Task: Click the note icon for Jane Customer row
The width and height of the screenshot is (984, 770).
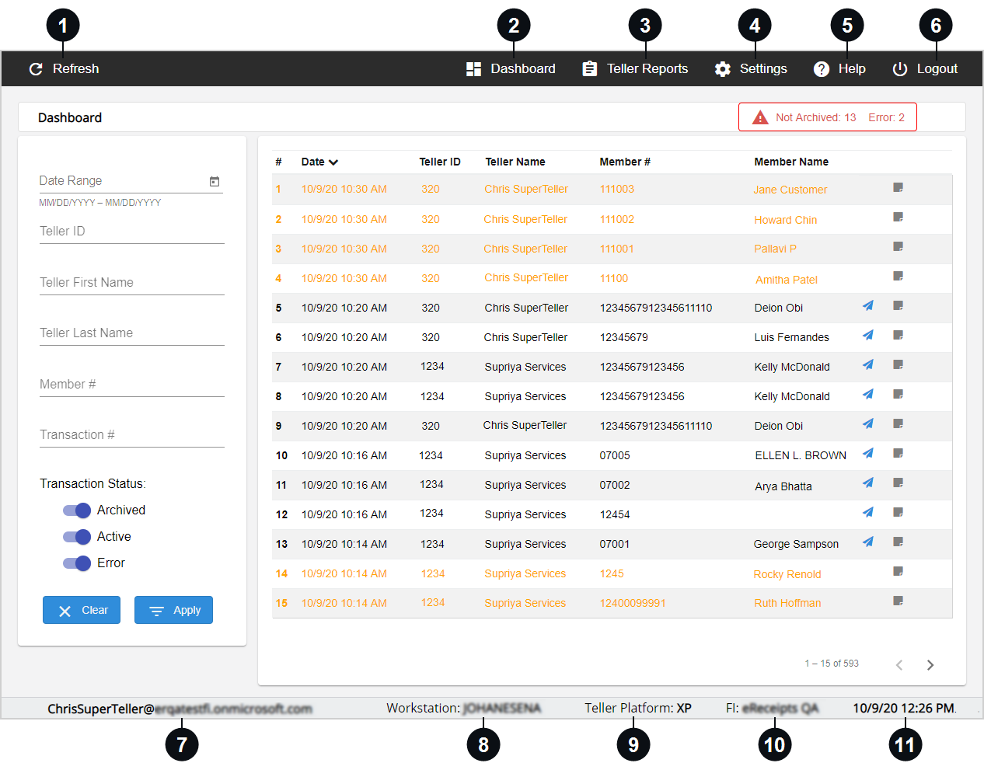Action: tap(898, 188)
